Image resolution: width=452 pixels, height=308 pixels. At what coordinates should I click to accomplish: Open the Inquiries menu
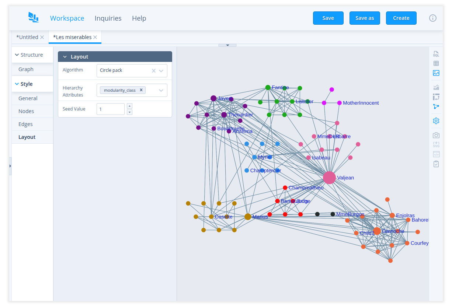coord(108,18)
